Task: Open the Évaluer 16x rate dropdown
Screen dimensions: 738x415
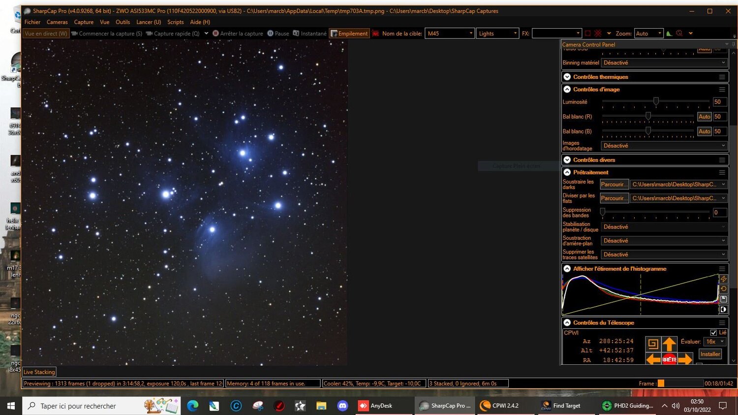Action: tap(715, 342)
